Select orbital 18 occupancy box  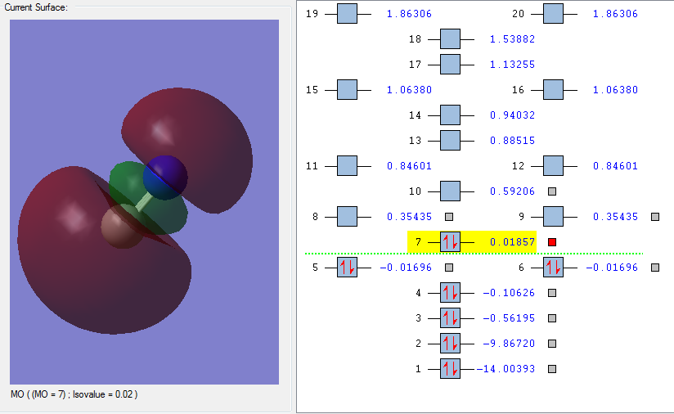click(450, 39)
